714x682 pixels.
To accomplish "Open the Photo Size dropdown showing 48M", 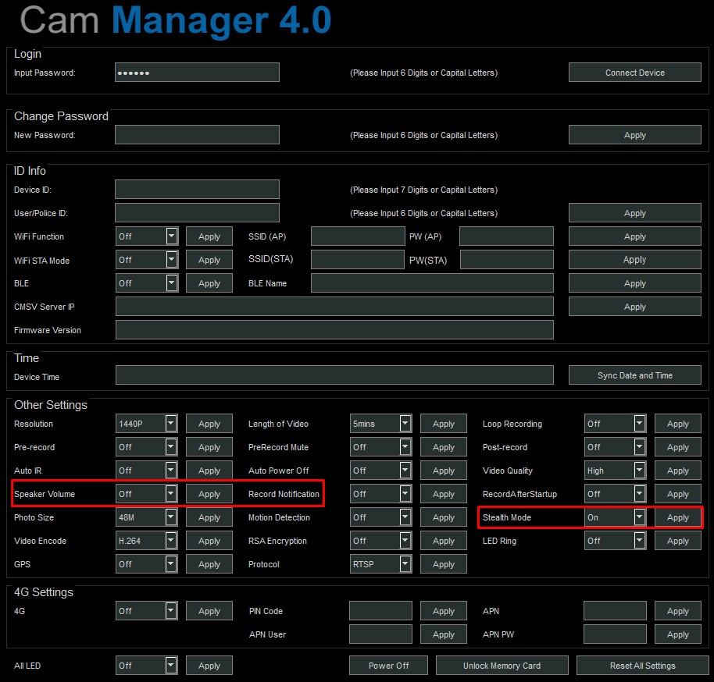I will [147, 517].
